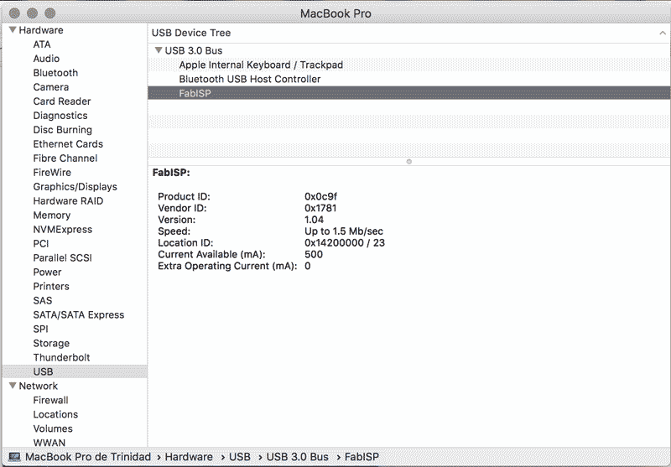Image resolution: width=671 pixels, height=467 pixels.
Task: Collapse the USB 3.0 Bus triangle
Action: point(159,50)
